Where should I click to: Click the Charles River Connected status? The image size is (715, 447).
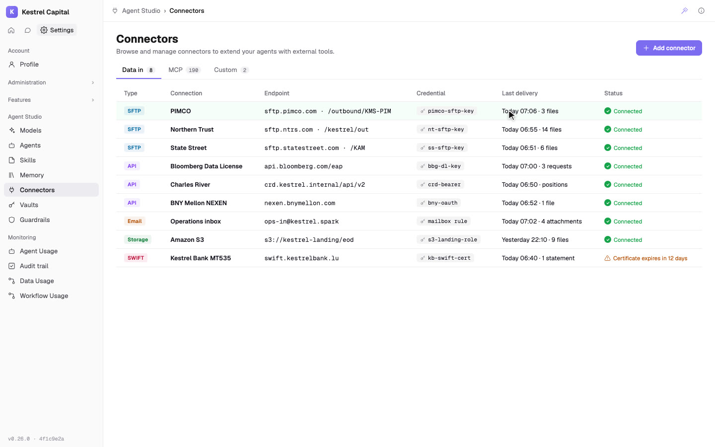[623, 185]
